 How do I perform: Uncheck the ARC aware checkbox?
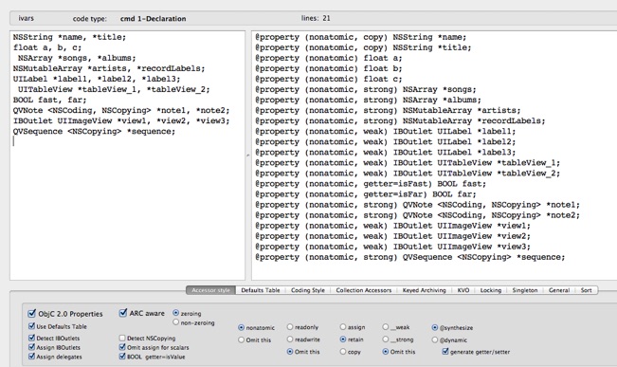point(123,313)
